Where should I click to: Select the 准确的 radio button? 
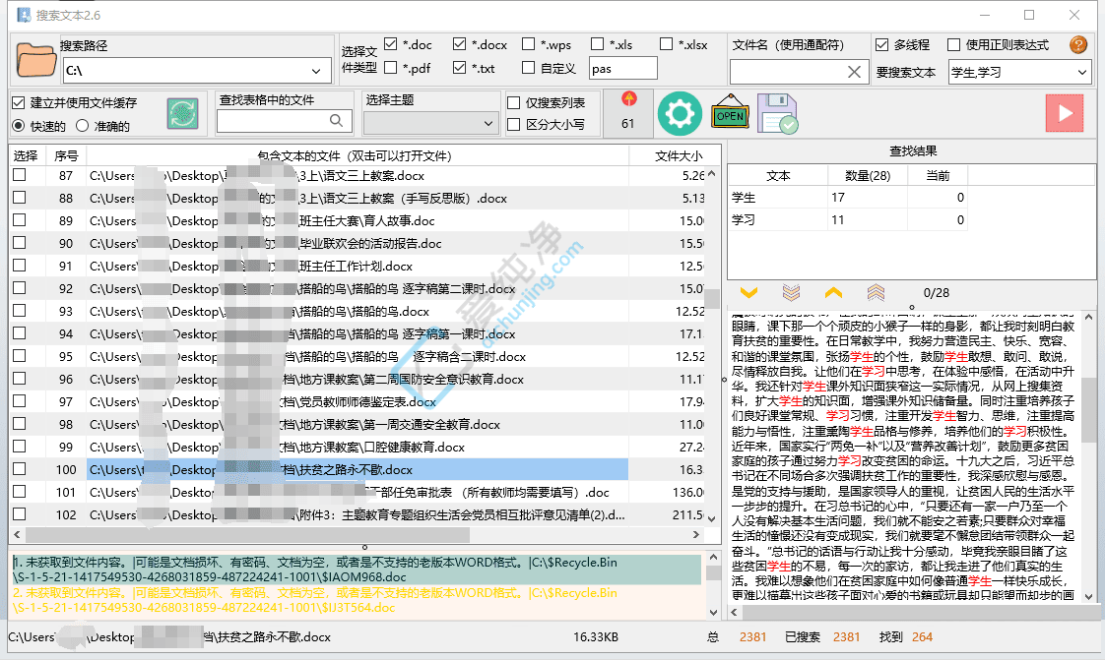84,126
